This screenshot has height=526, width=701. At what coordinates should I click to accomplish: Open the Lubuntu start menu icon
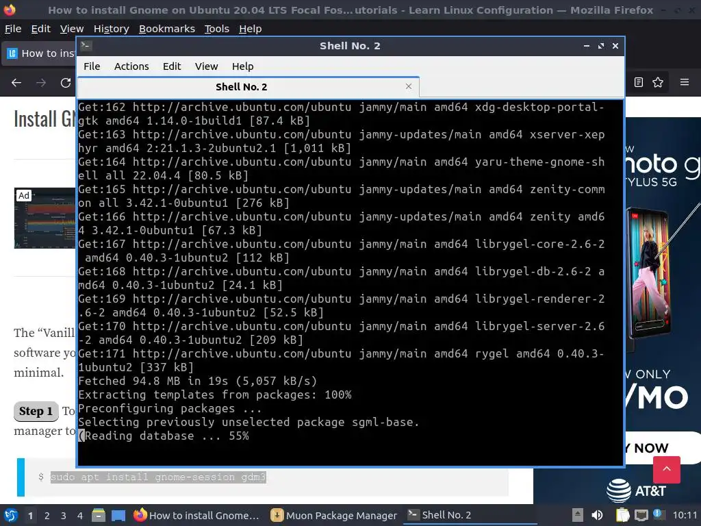(10, 515)
